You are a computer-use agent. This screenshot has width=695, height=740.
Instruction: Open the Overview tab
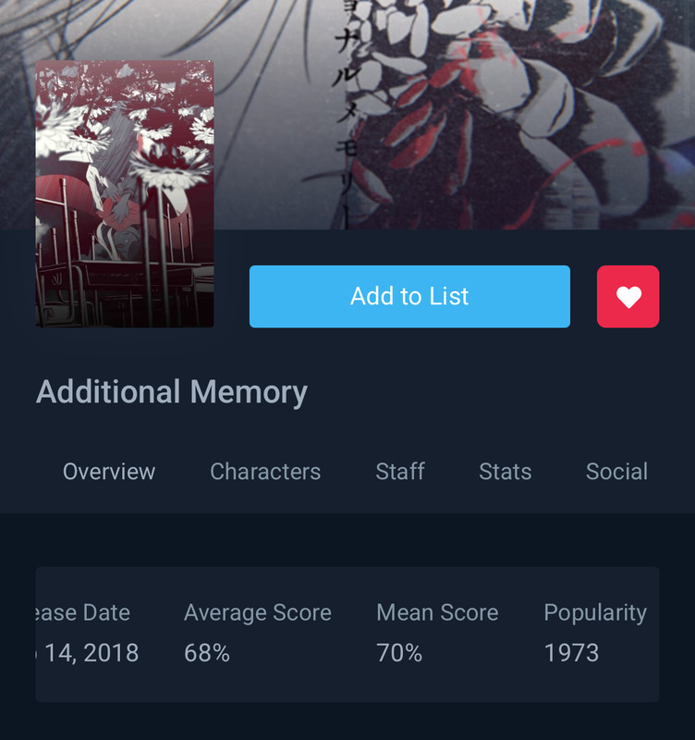tap(109, 472)
